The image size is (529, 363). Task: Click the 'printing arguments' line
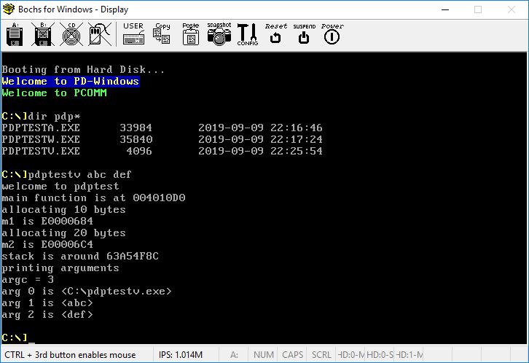60,268
